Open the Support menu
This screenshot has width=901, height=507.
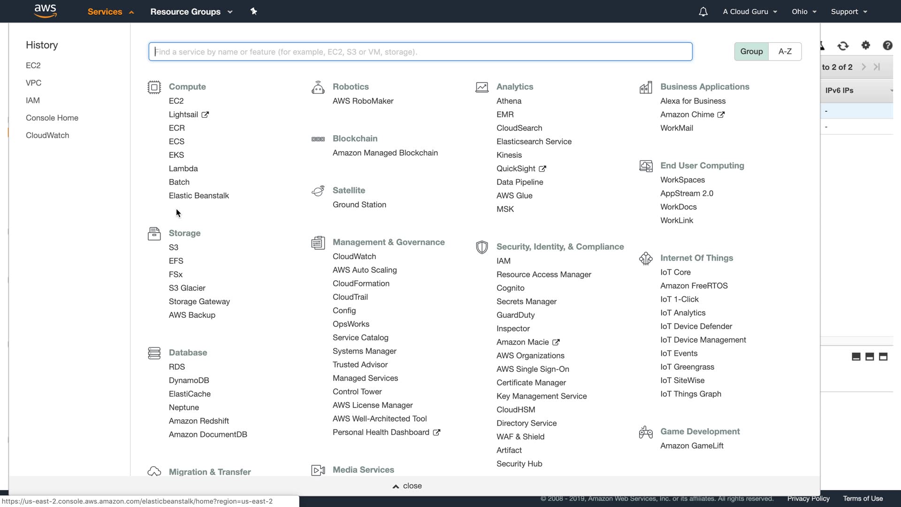point(849,12)
